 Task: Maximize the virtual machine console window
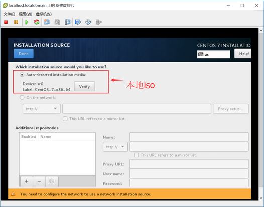pyautogui.click(x=242, y=5)
